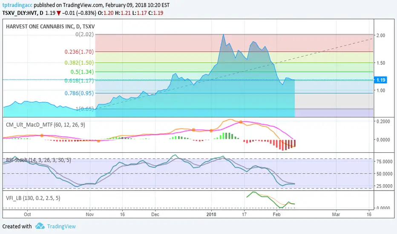Click the 75.0000 RSI axis value
This screenshot has height=234, width=397.
[x=384, y=161]
